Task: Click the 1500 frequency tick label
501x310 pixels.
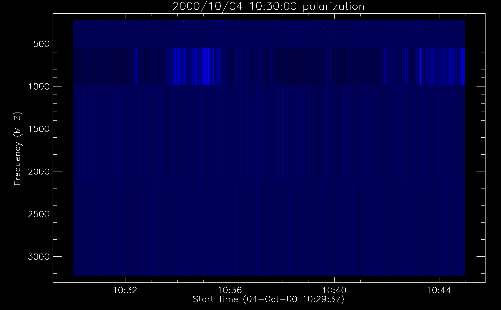Action: 38,129
